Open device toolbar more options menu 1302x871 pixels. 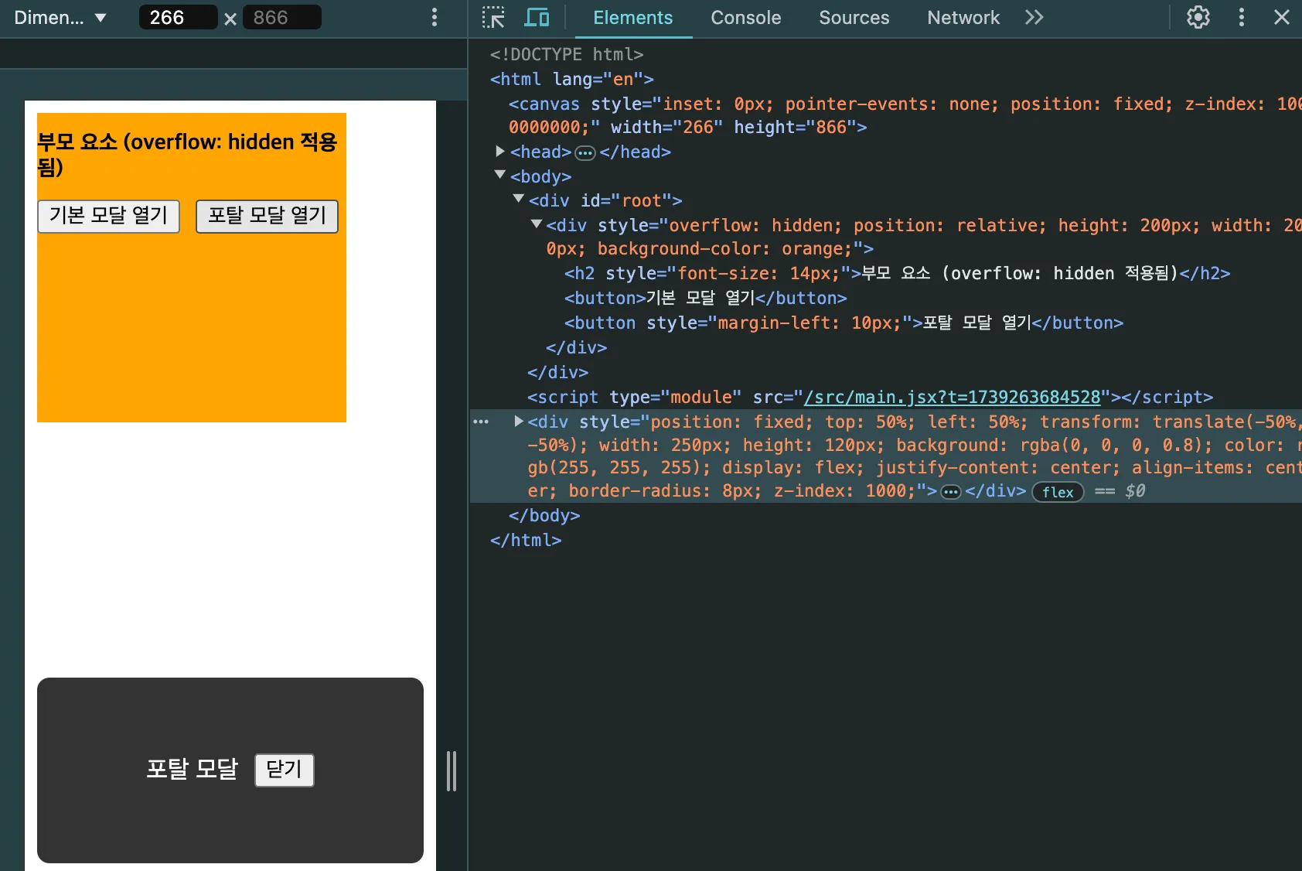(x=435, y=17)
